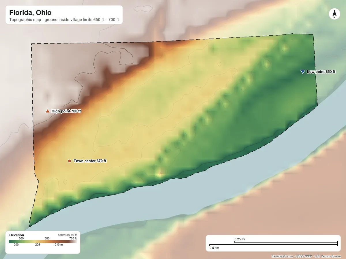This screenshot has height=259, width=346.
Task: Click the north arrow compass icon
Action: pos(334,14)
